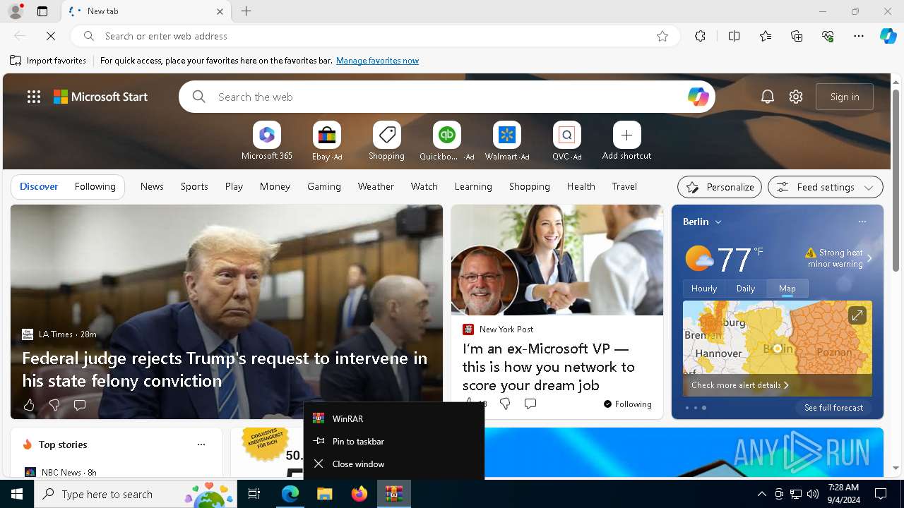Viewport: 904px width, 508px height.
Task: Select the News category
Action: [x=152, y=186]
